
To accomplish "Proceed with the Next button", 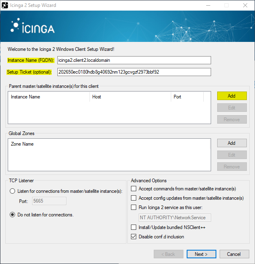I will point(201,254).
